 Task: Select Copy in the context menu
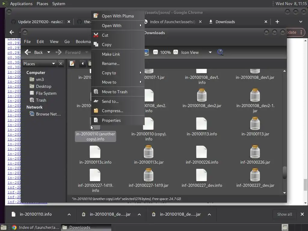118,45
